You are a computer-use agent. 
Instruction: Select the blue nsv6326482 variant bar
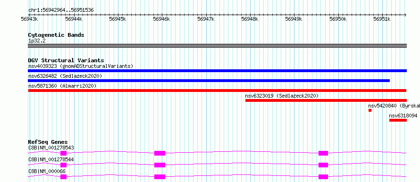click(209, 81)
